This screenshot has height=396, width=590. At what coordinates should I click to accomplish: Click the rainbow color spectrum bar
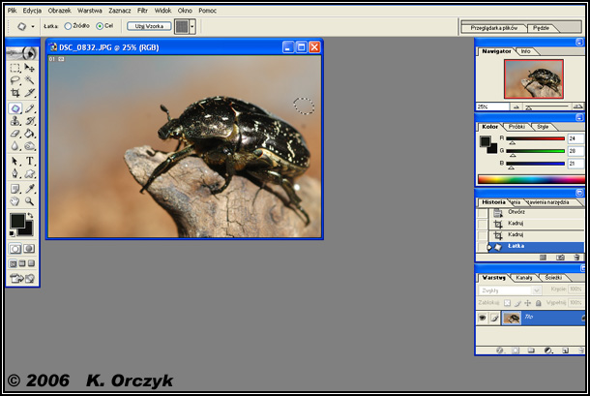coord(531,179)
